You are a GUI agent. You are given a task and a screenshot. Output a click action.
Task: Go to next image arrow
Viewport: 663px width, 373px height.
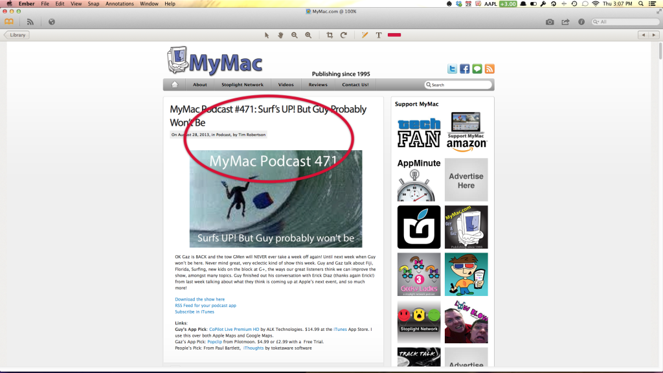pyautogui.click(x=654, y=35)
